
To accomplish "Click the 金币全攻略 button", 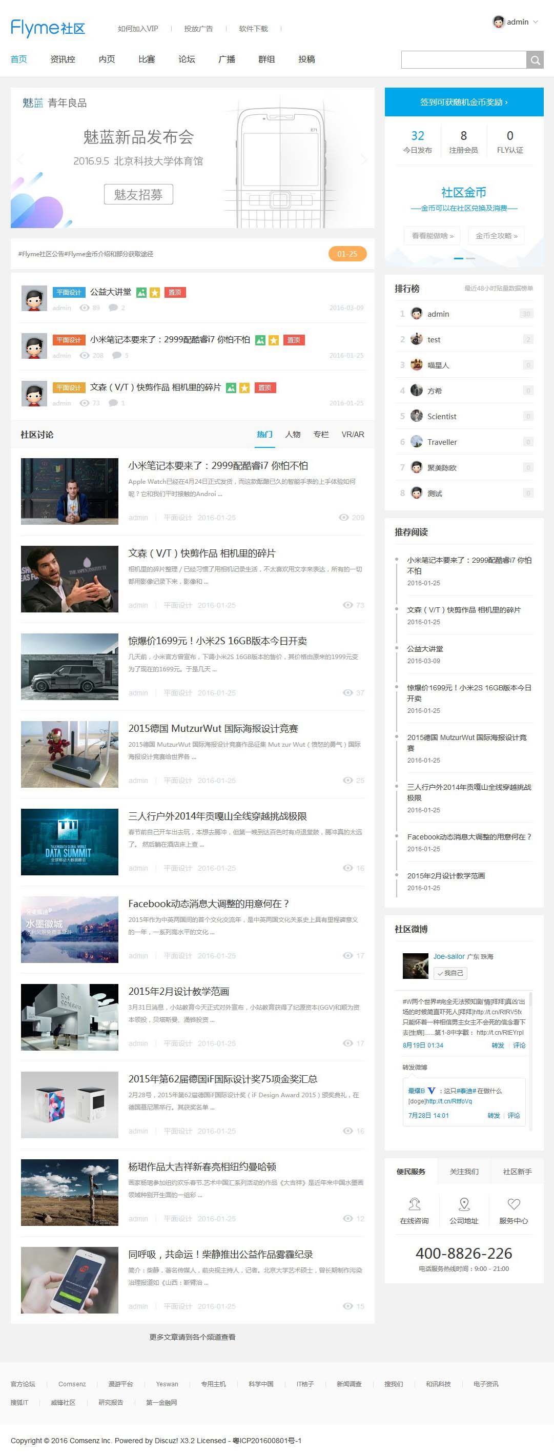I will [x=496, y=236].
